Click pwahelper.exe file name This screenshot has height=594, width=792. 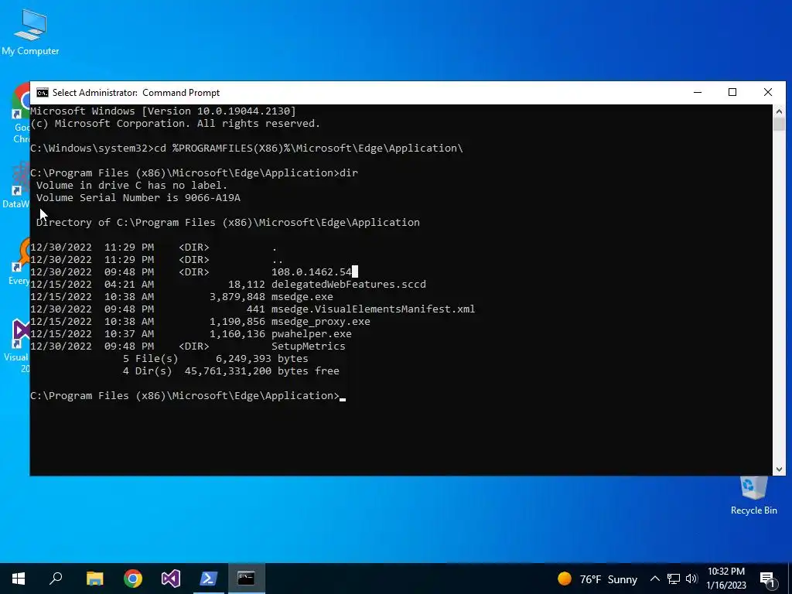click(x=311, y=334)
